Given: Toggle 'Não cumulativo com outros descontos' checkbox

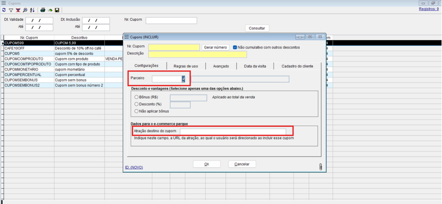Looking at the screenshot, I should pos(235,47).
